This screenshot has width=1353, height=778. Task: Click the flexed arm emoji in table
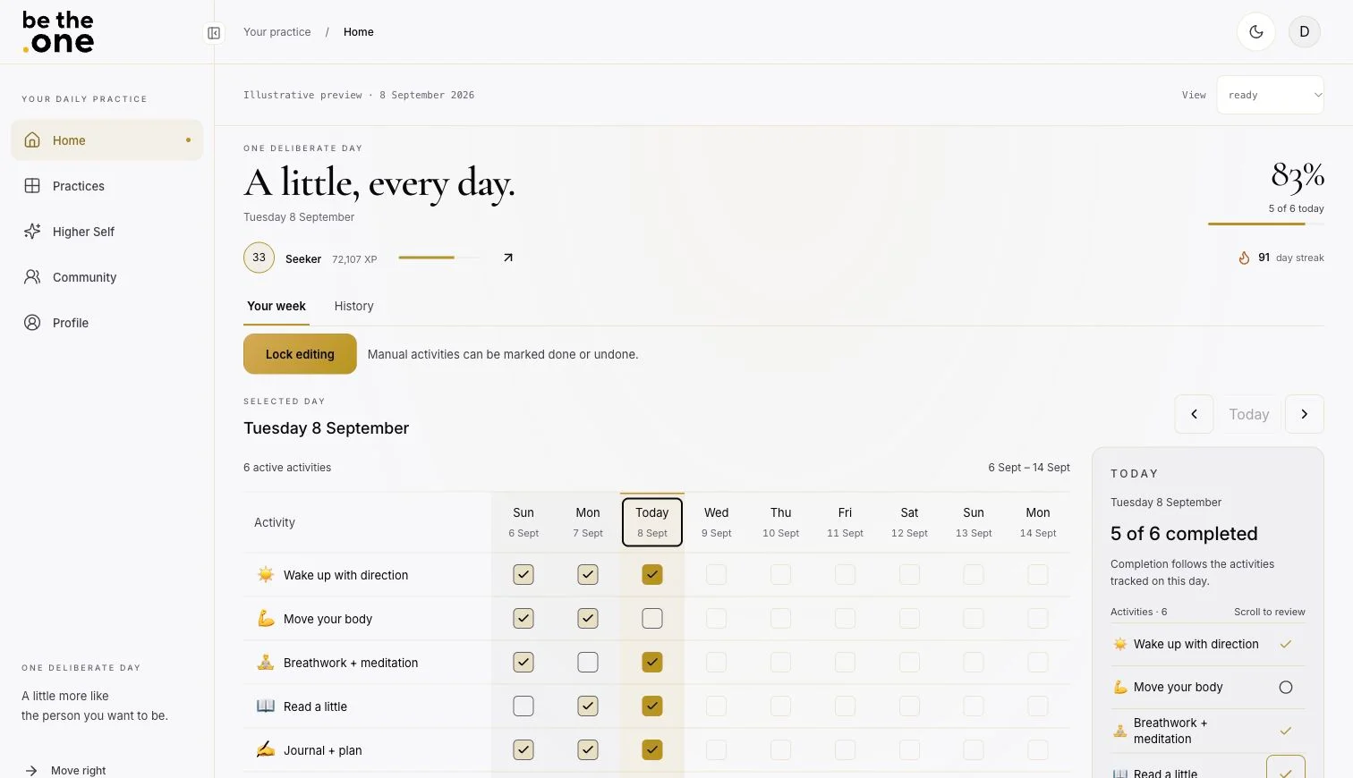point(266,619)
